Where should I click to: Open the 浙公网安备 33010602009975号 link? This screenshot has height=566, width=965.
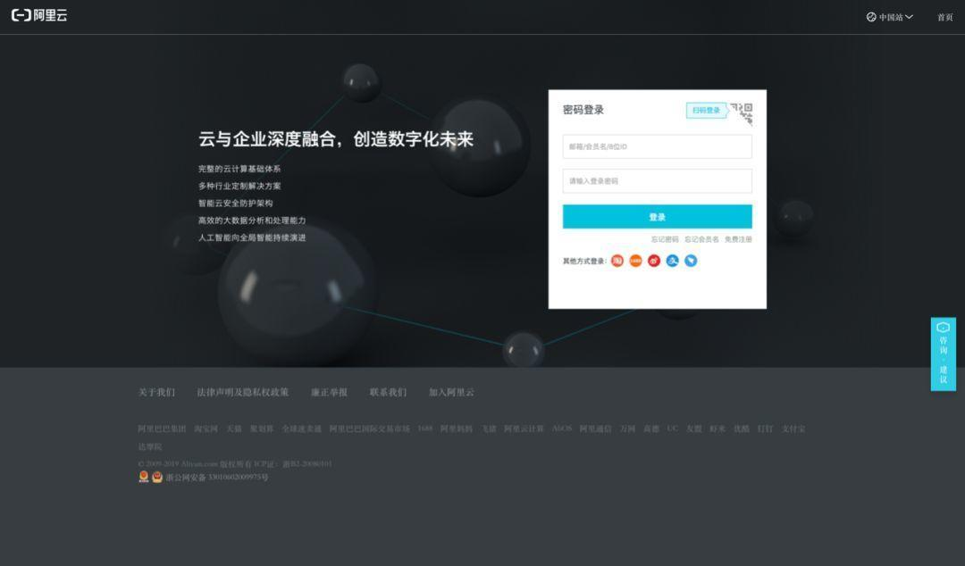[216, 478]
